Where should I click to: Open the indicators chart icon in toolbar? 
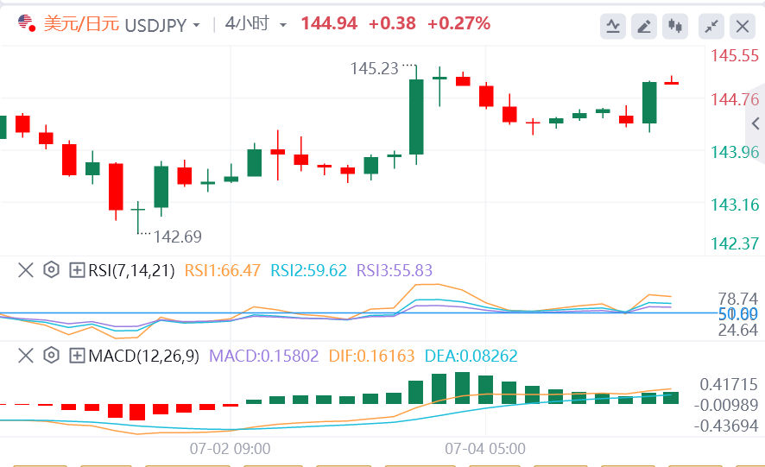click(613, 26)
